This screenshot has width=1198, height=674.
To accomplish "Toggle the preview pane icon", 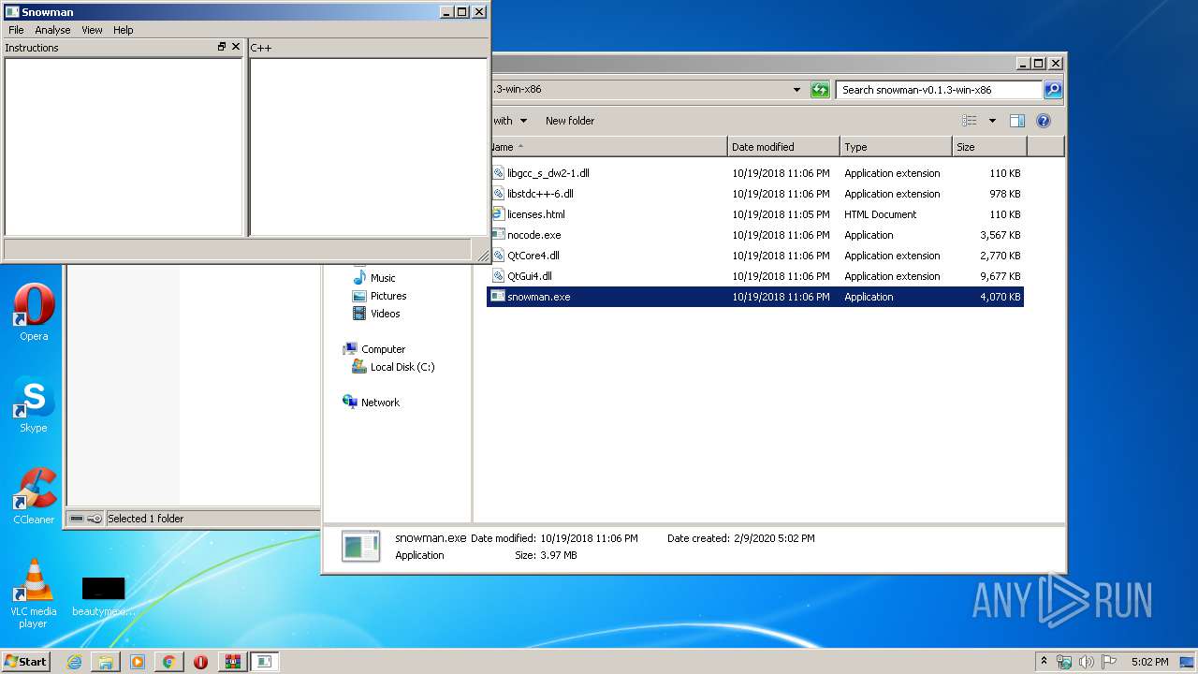I will coord(1017,121).
